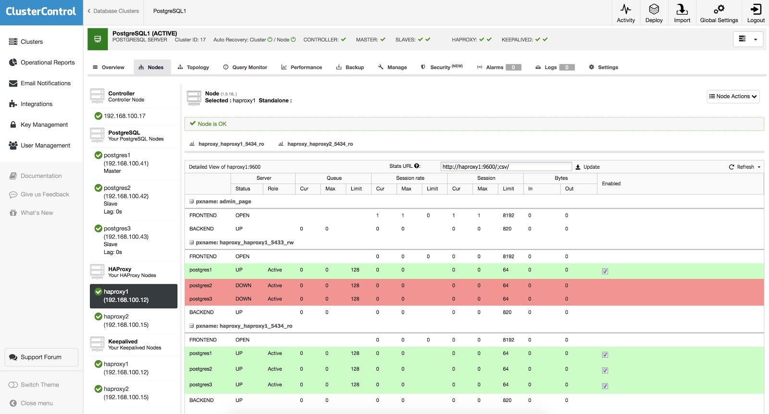Toggle postgres2 Enabled checkbox in 5434_ro
Image resolution: width=769 pixels, height=414 pixels.
click(605, 370)
